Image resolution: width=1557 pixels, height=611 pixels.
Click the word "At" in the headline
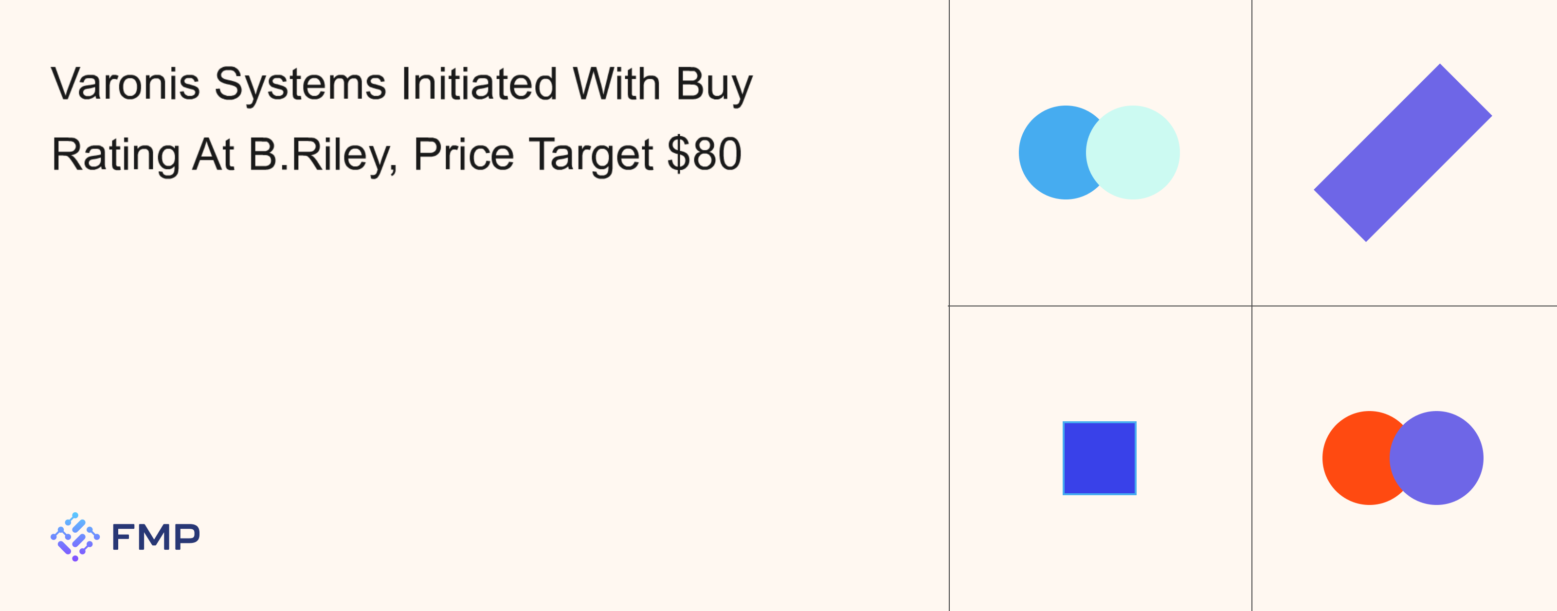click(x=213, y=154)
